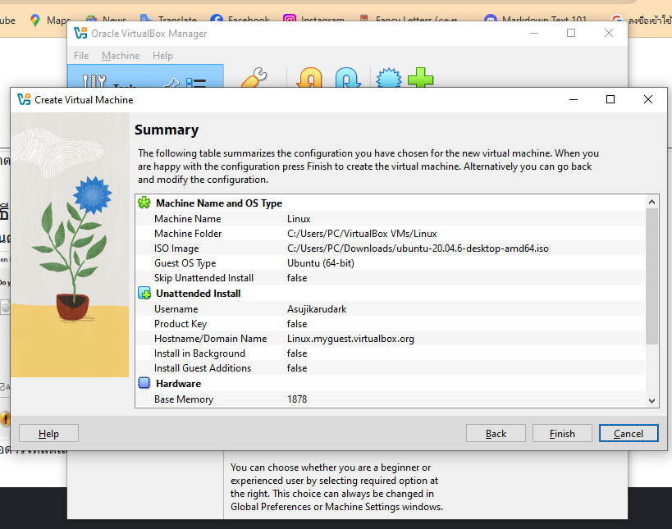Click the summary scrollbar up arrow

652,202
